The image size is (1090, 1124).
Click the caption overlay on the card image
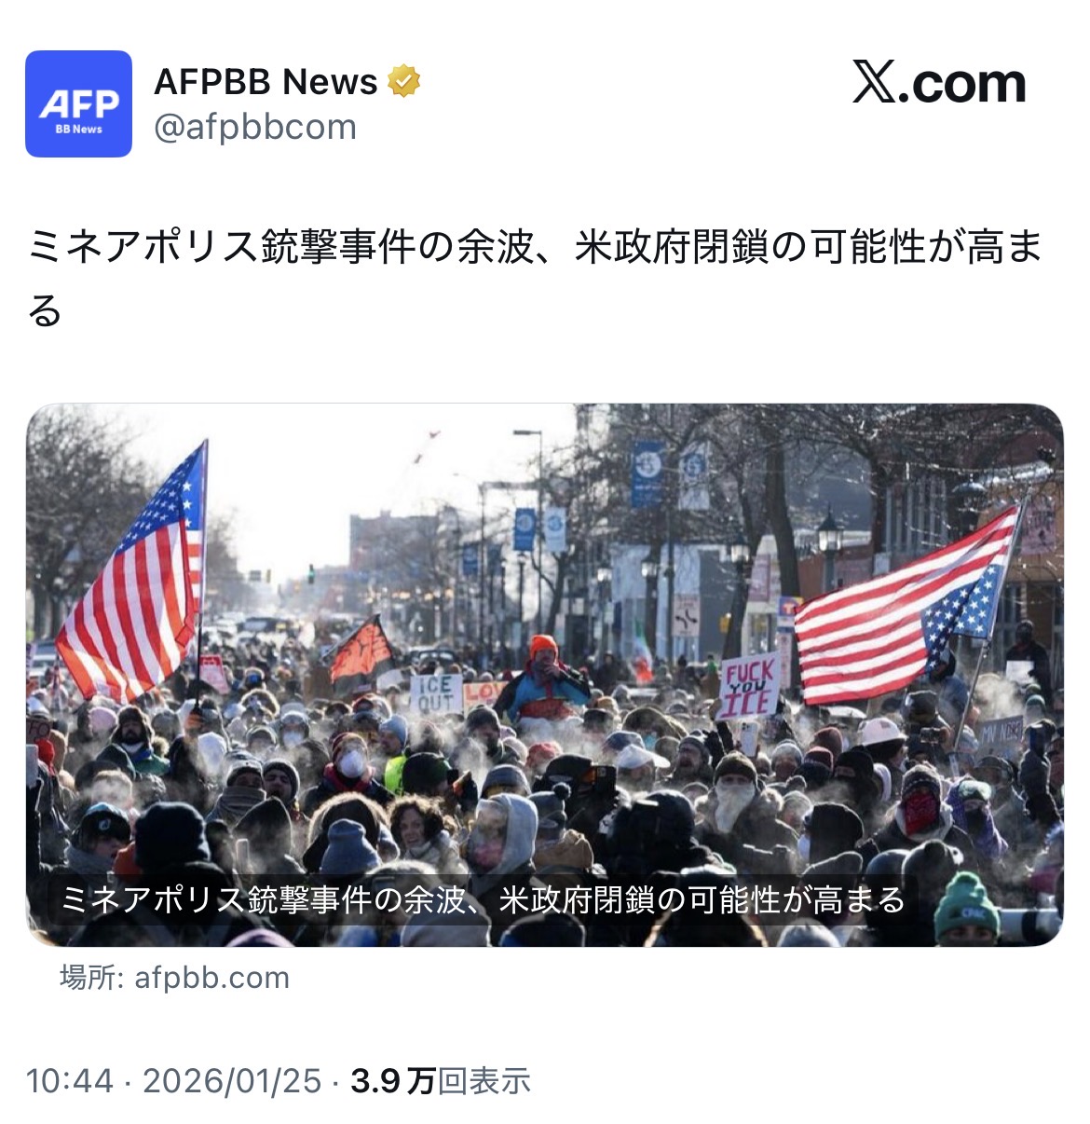483,899
